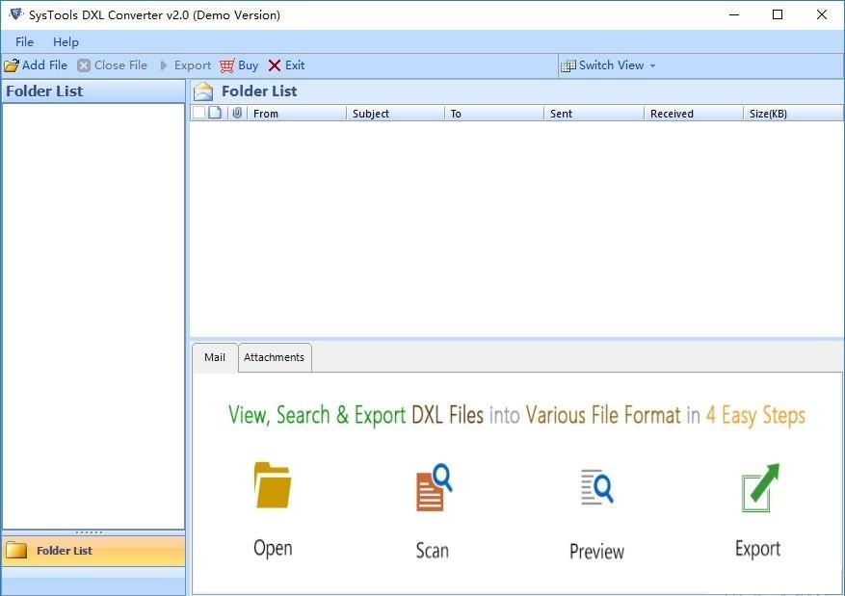
Task: Switch to the Attachments tab
Action: (274, 357)
